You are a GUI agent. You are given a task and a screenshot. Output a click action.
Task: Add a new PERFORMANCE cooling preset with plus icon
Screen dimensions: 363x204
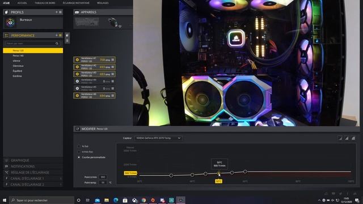tap(56, 35)
